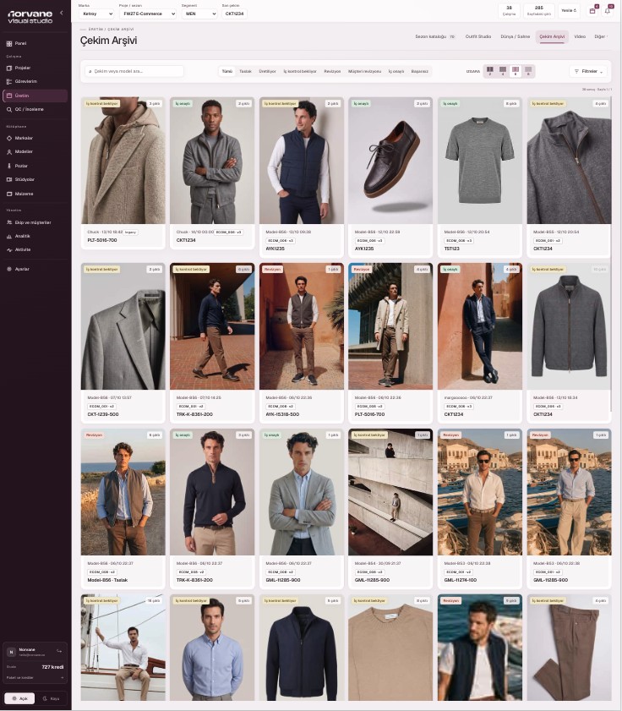
Task: Select Üretim in the sidebar
Action: point(35,96)
